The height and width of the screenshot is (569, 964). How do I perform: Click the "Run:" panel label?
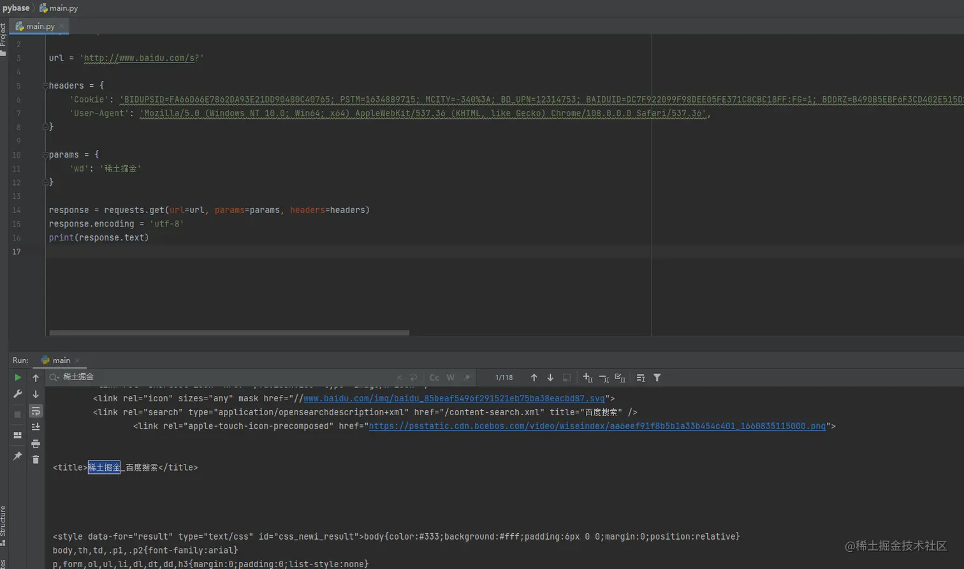click(20, 360)
